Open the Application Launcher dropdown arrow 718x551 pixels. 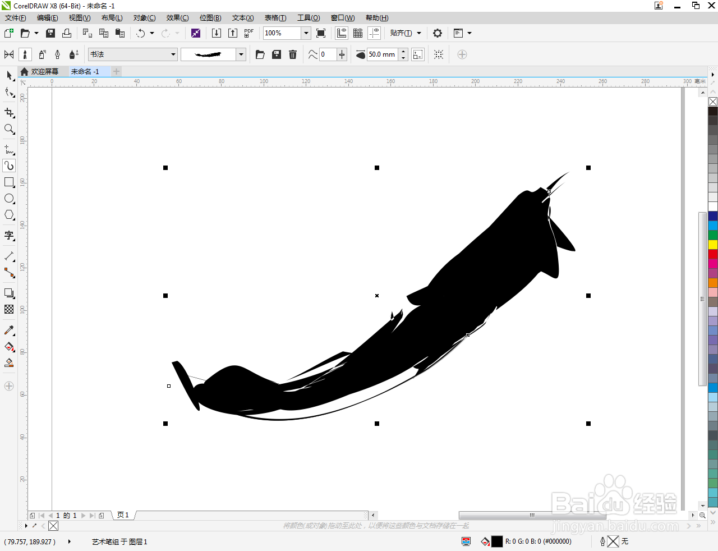(x=470, y=33)
